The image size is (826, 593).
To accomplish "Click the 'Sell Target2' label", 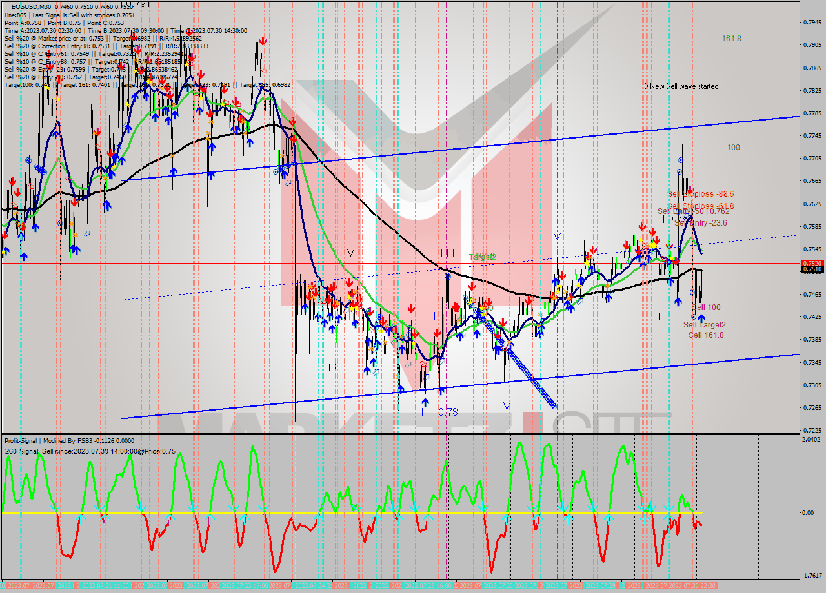I will (704, 325).
